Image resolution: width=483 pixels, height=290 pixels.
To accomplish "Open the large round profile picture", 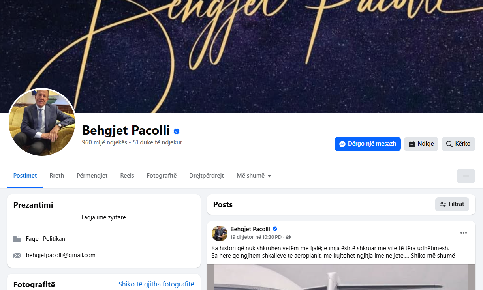I will tap(41, 122).
